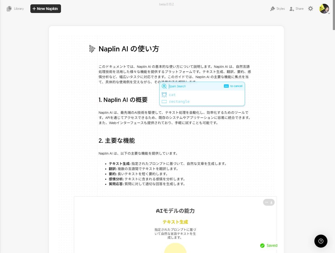
Task: Click the sentence 'Naplin AI は、以下の主要な機能'
Action: 138,153
